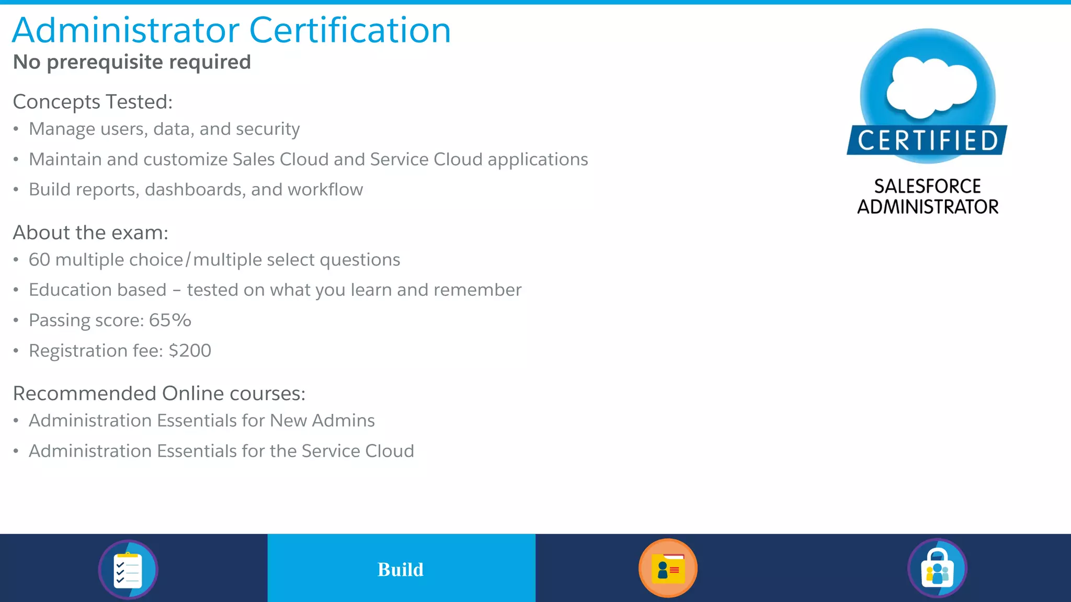Click 'Manage users, data, and security' bullet
This screenshot has width=1071, height=602.
click(x=164, y=129)
